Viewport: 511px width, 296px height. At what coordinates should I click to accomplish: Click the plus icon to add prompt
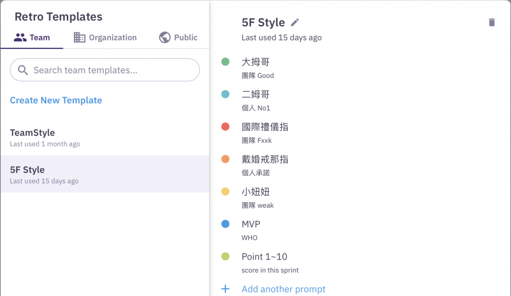225,289
